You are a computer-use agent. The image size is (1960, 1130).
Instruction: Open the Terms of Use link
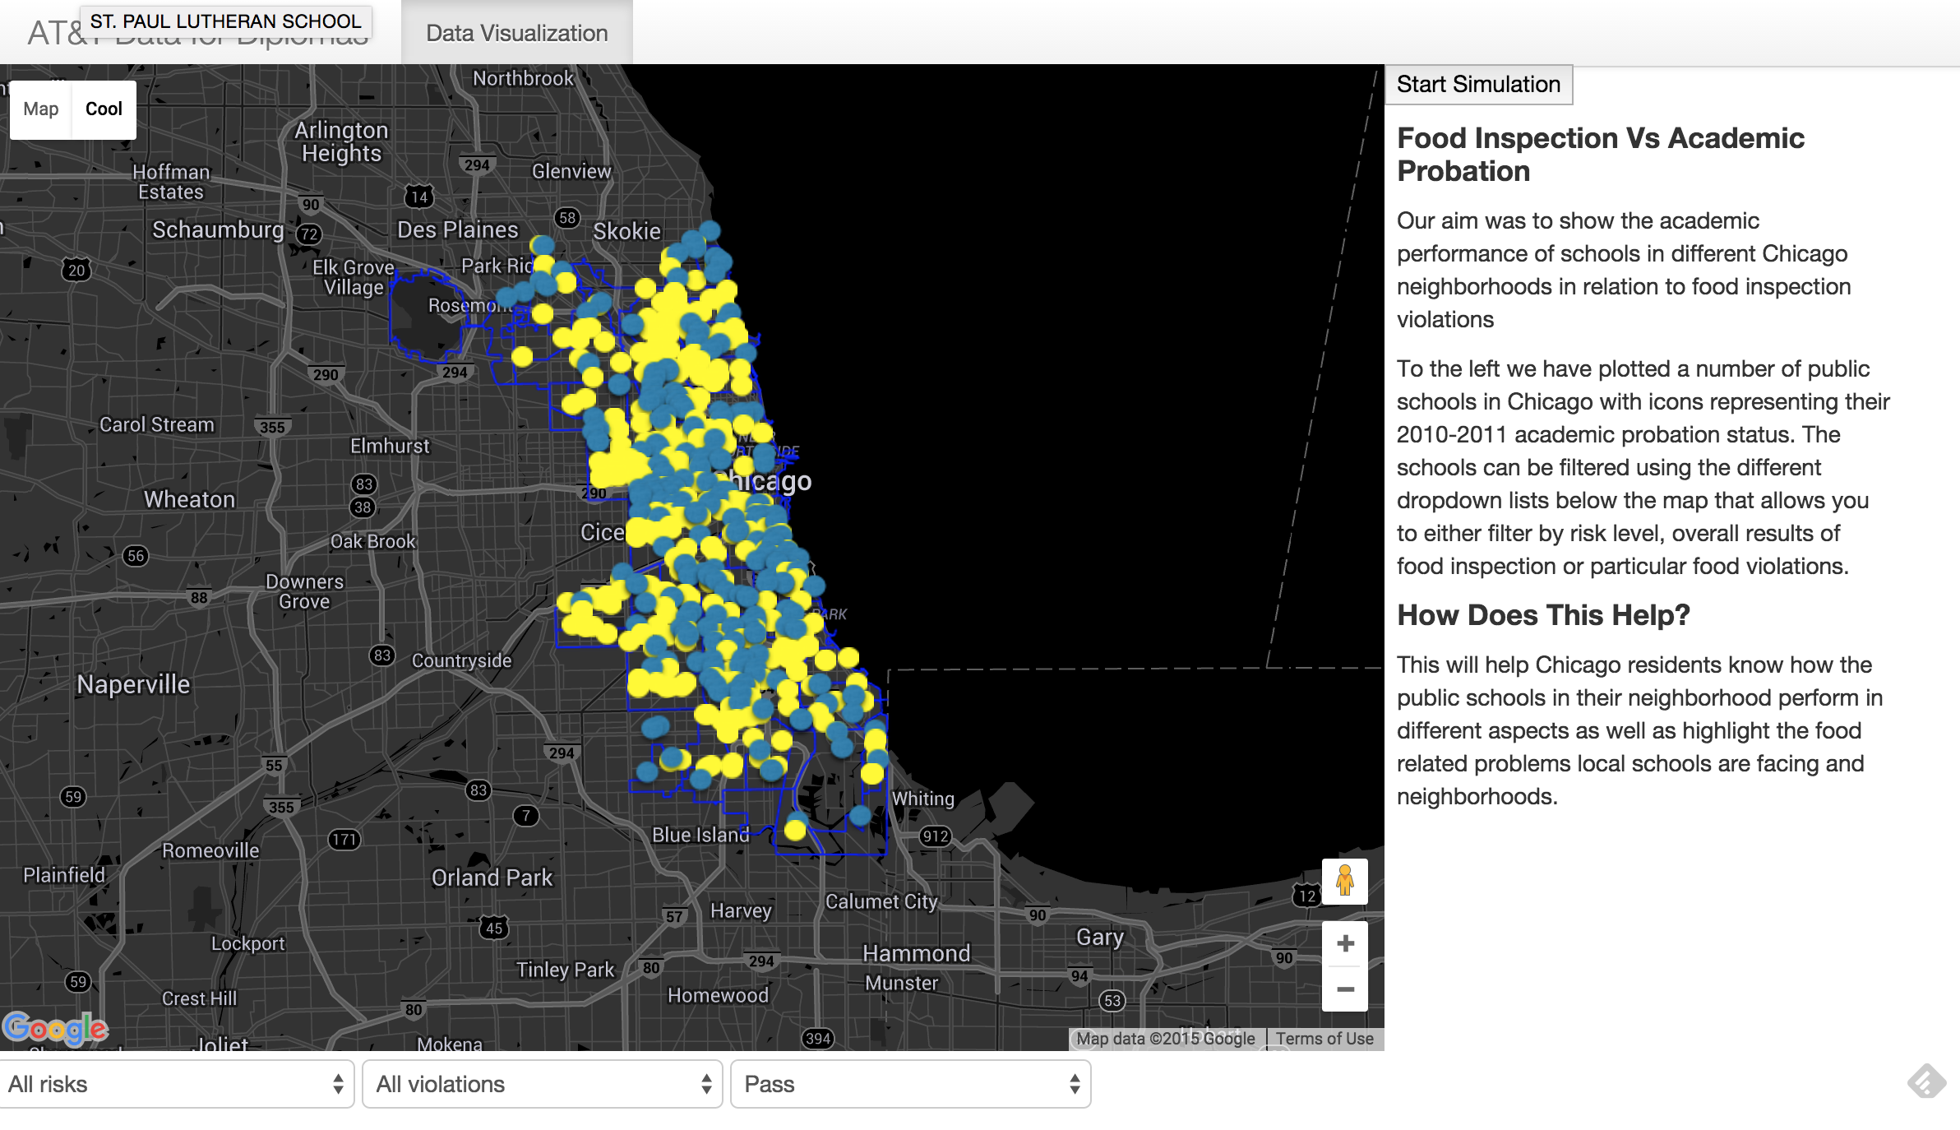point(1324,1039)
